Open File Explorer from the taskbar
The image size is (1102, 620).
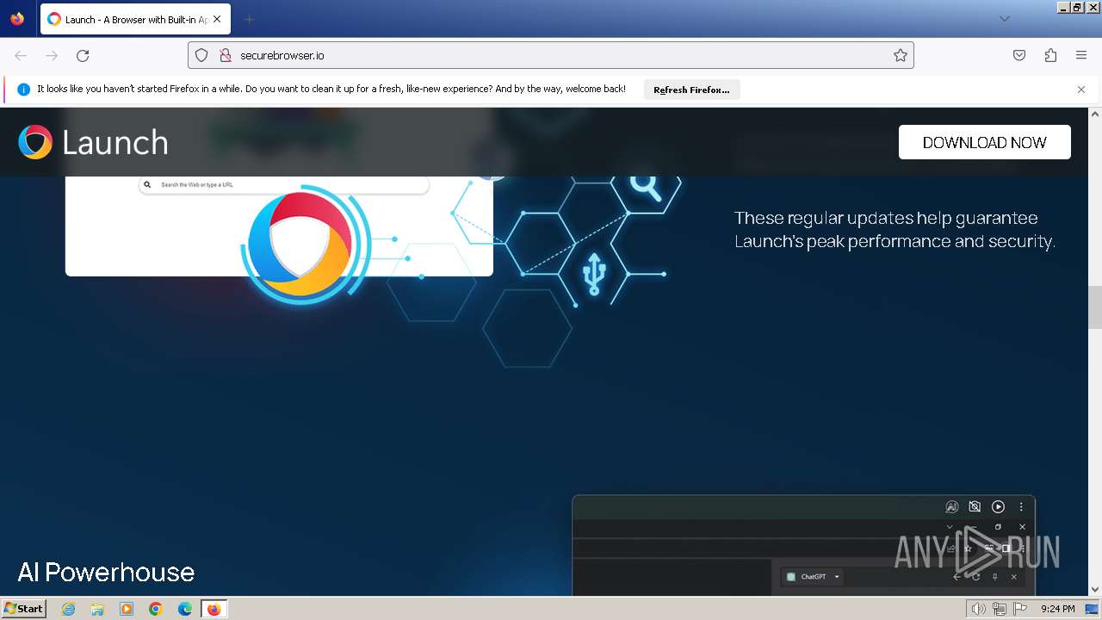pyautogui.click(x=97, y=609)
